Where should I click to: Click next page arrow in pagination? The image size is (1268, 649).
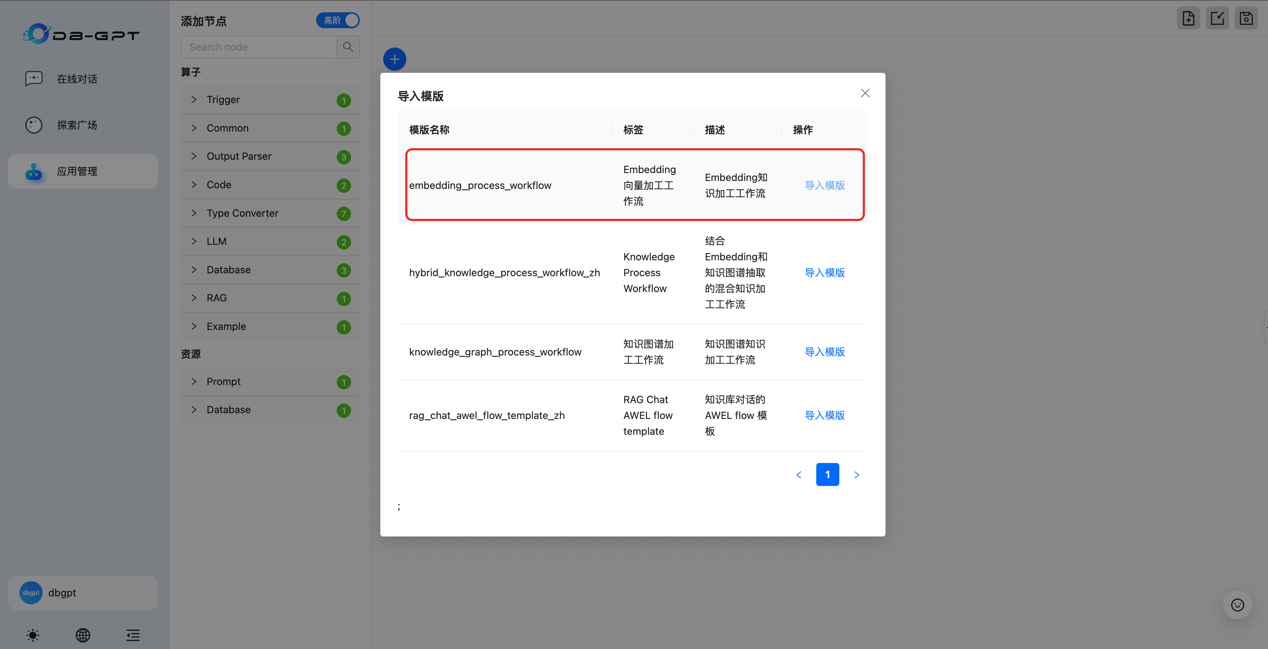pyautogui.click(x=857, y=474)
